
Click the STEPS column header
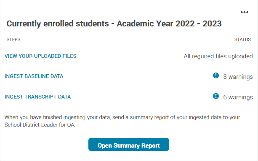(x=13, y=39)
